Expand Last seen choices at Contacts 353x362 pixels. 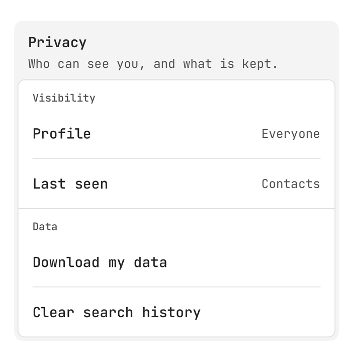coord(291,184)
